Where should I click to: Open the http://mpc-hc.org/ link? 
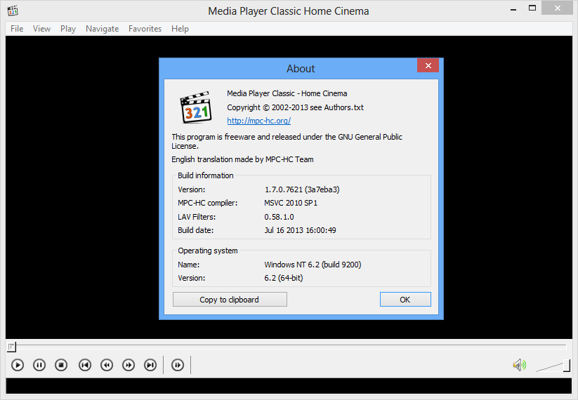258,121
